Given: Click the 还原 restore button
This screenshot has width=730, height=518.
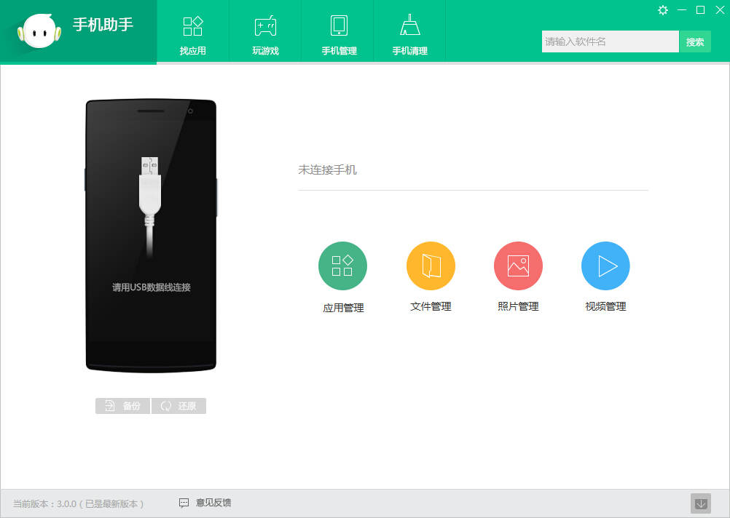Looking at the screenshot, I should (x=178, y=405).
